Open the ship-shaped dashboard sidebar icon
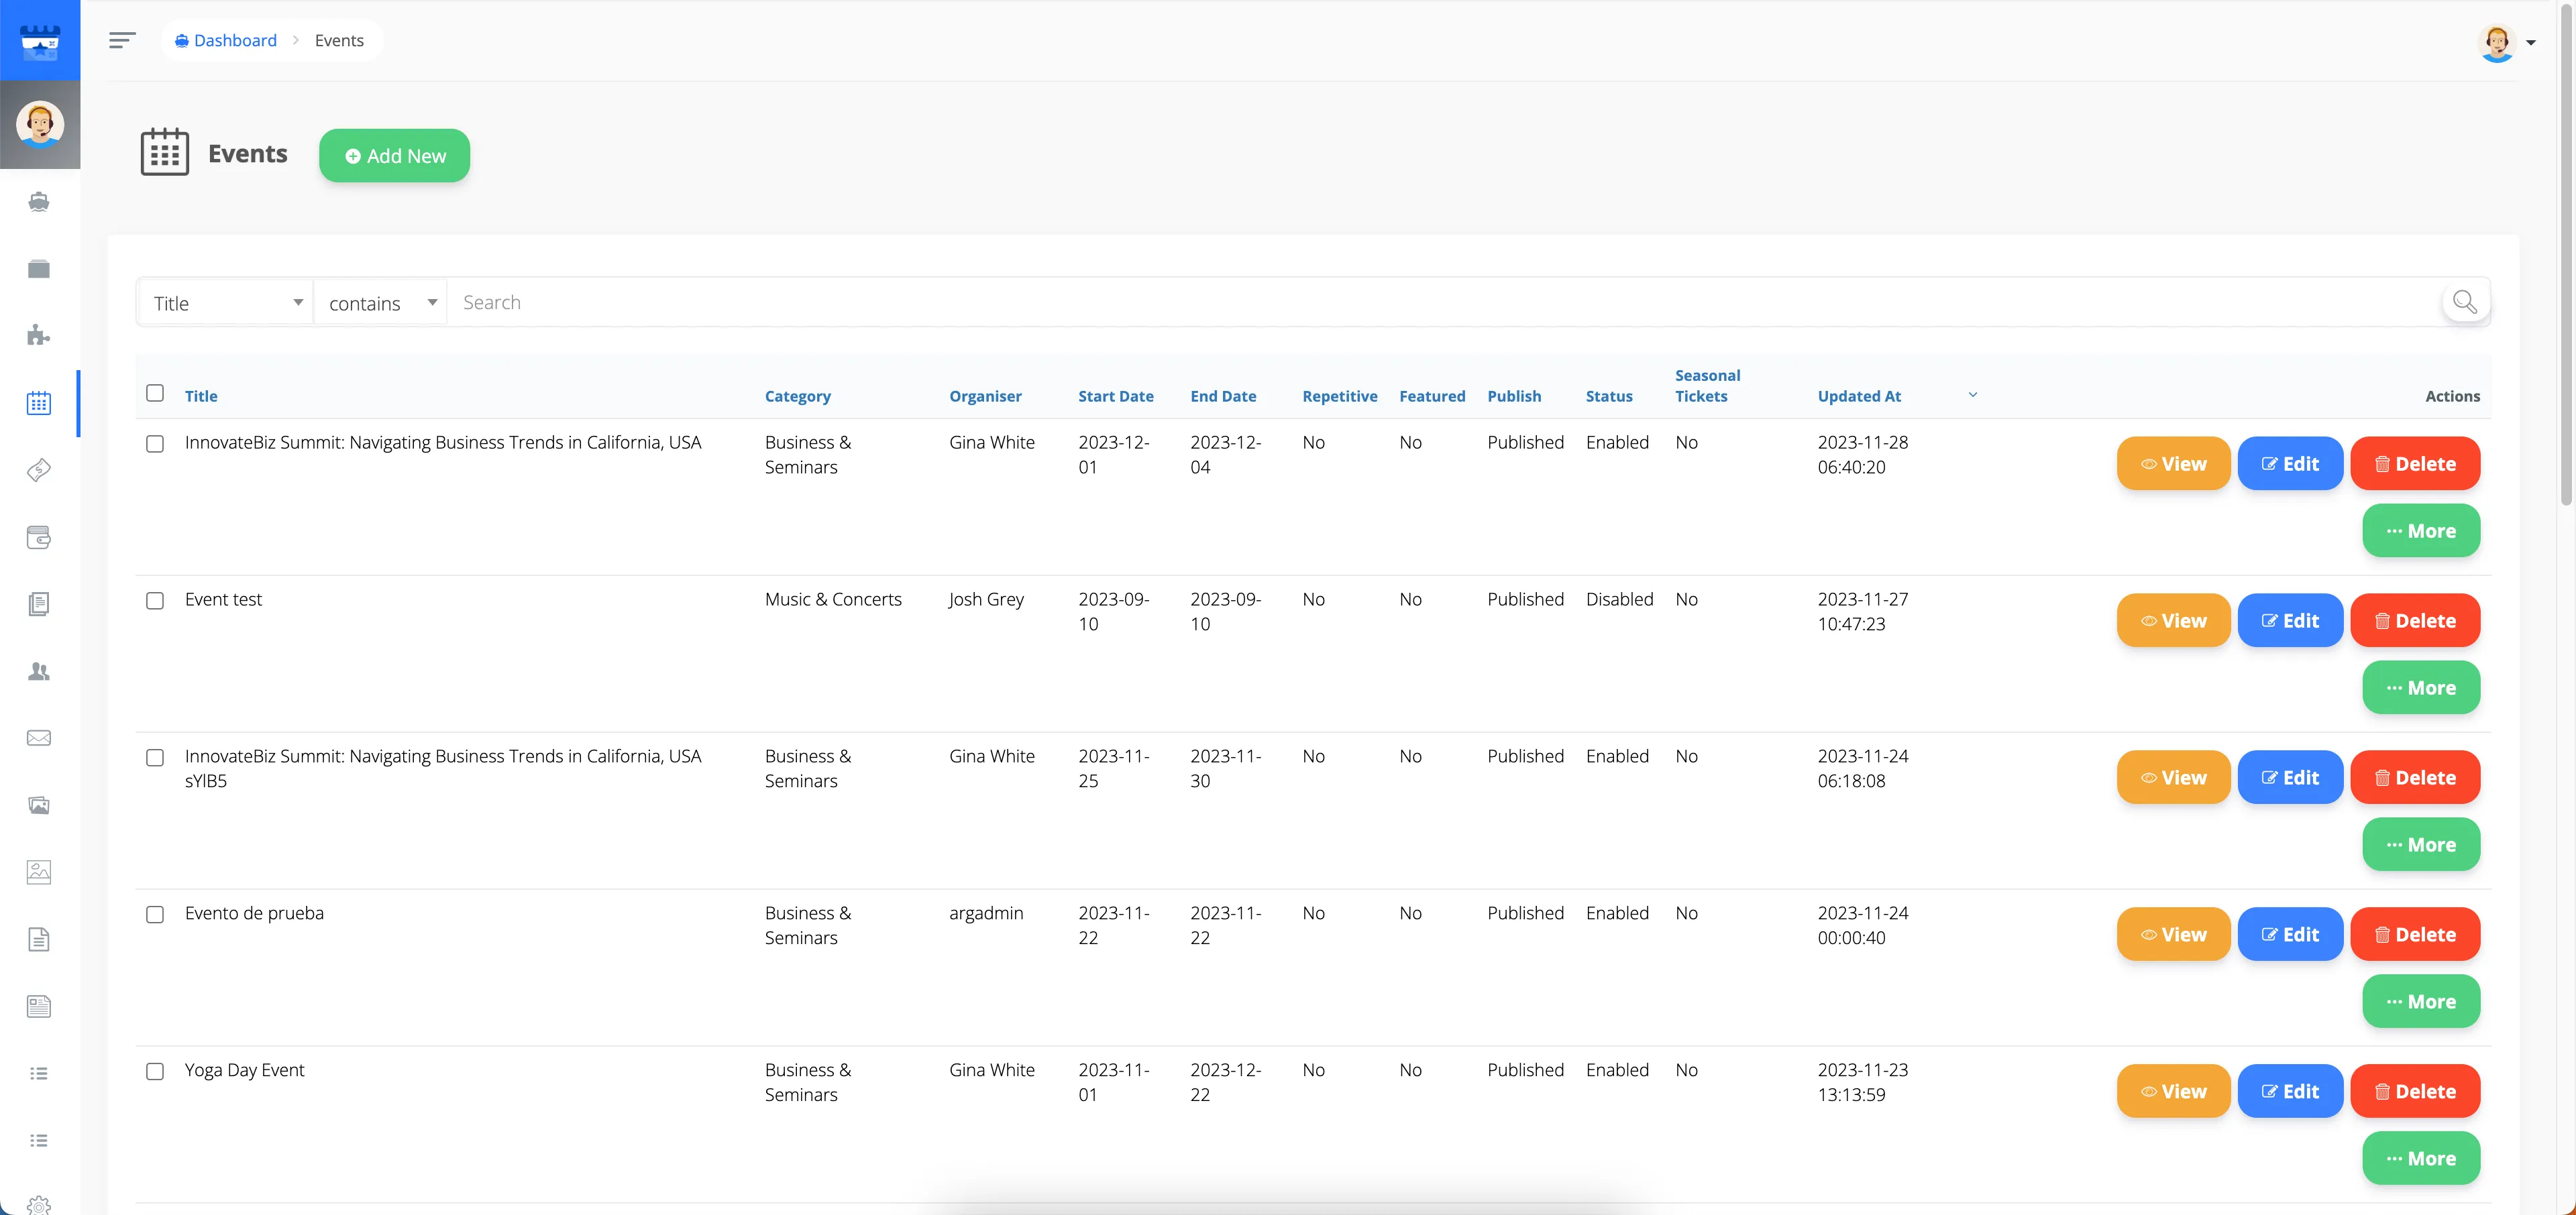Viewport: 2576px width, 1215px height. click(38, 202)
